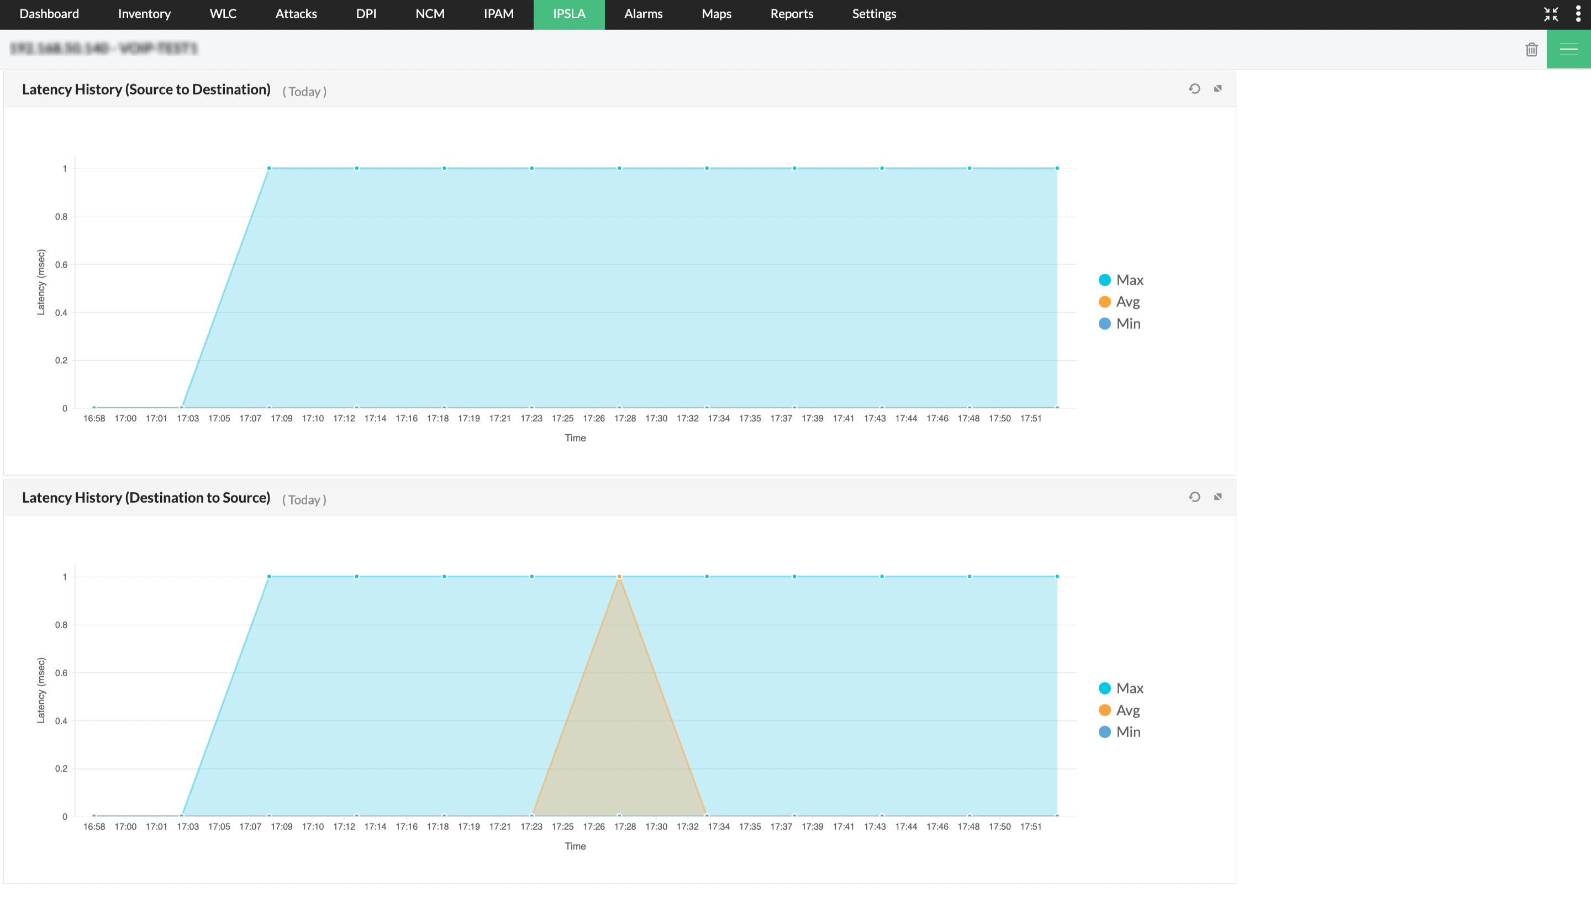Click the Max legend color dot in bottom chart
The image size is (1591, 906).
point(1104,688)
